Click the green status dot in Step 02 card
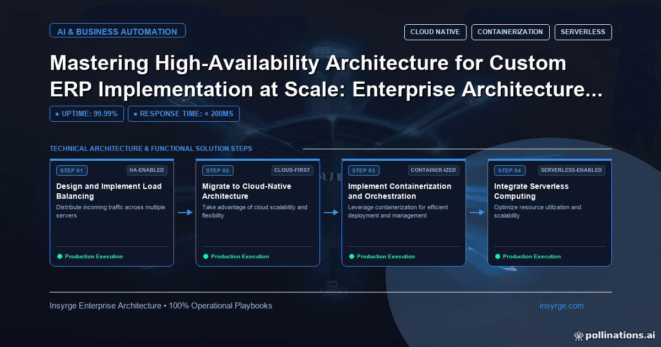The height and width of the screenshot is (347, 661). coord(205,257)
